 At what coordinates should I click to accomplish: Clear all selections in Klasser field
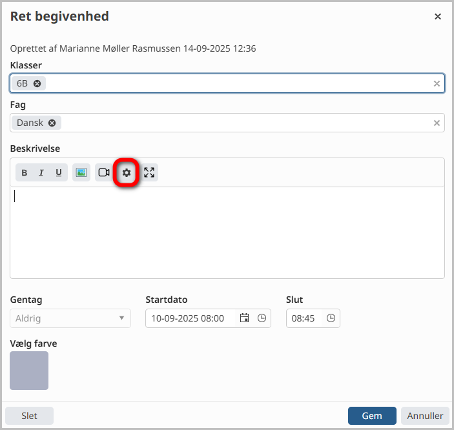437,84
